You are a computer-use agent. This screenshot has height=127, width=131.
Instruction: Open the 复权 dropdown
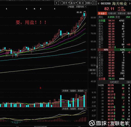(66, 3)
